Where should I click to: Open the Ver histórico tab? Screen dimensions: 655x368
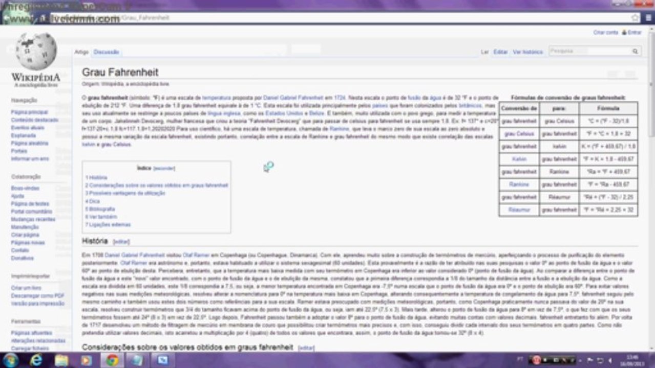tap(527, 52)
